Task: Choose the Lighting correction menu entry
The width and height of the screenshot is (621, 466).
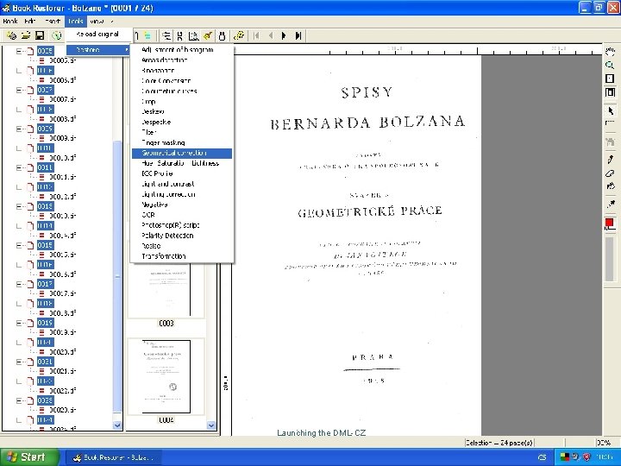Action: point(182,194)
